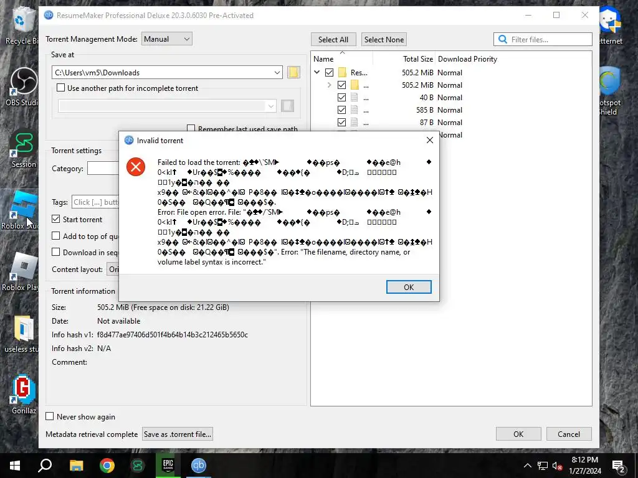Click the red error icon in dialog
Screen dimensions: 638x478
point(136,167)
